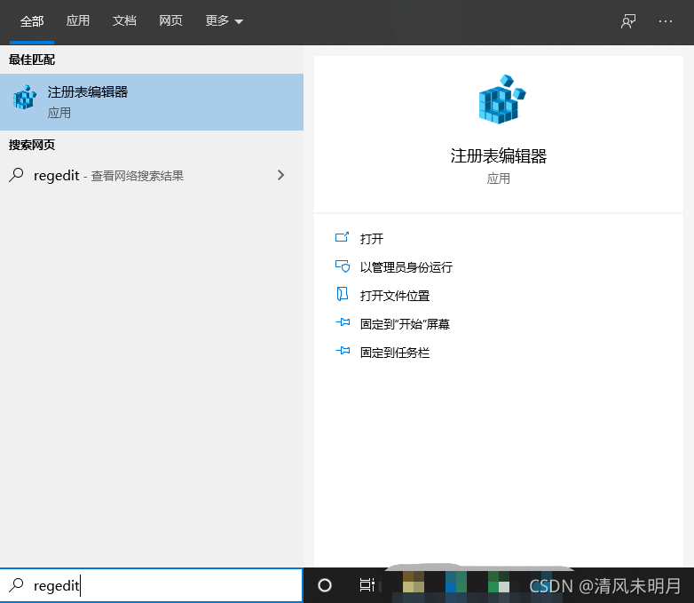Open Cortana circle on the taskbar
694x603 pixels.
coord(325,585)
